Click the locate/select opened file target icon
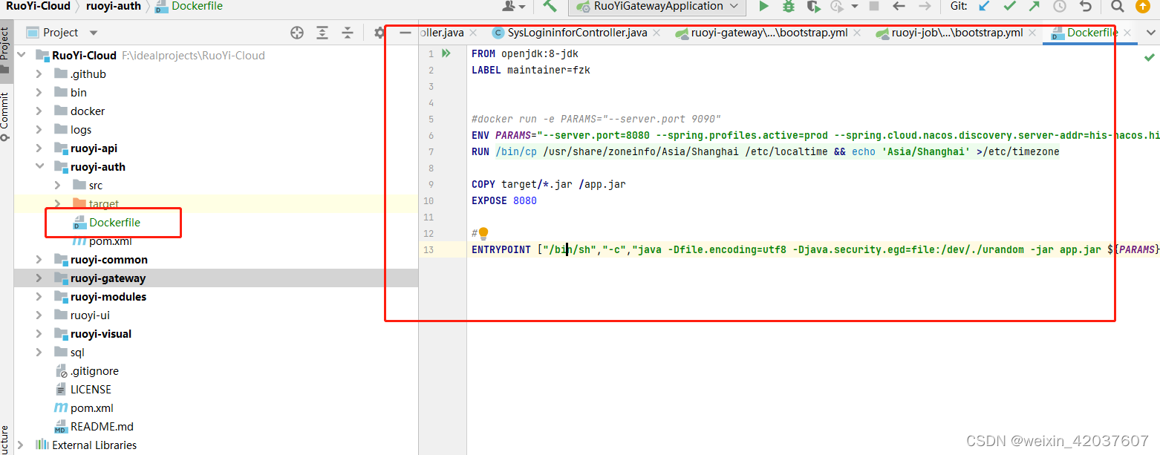 click(297, 33)
